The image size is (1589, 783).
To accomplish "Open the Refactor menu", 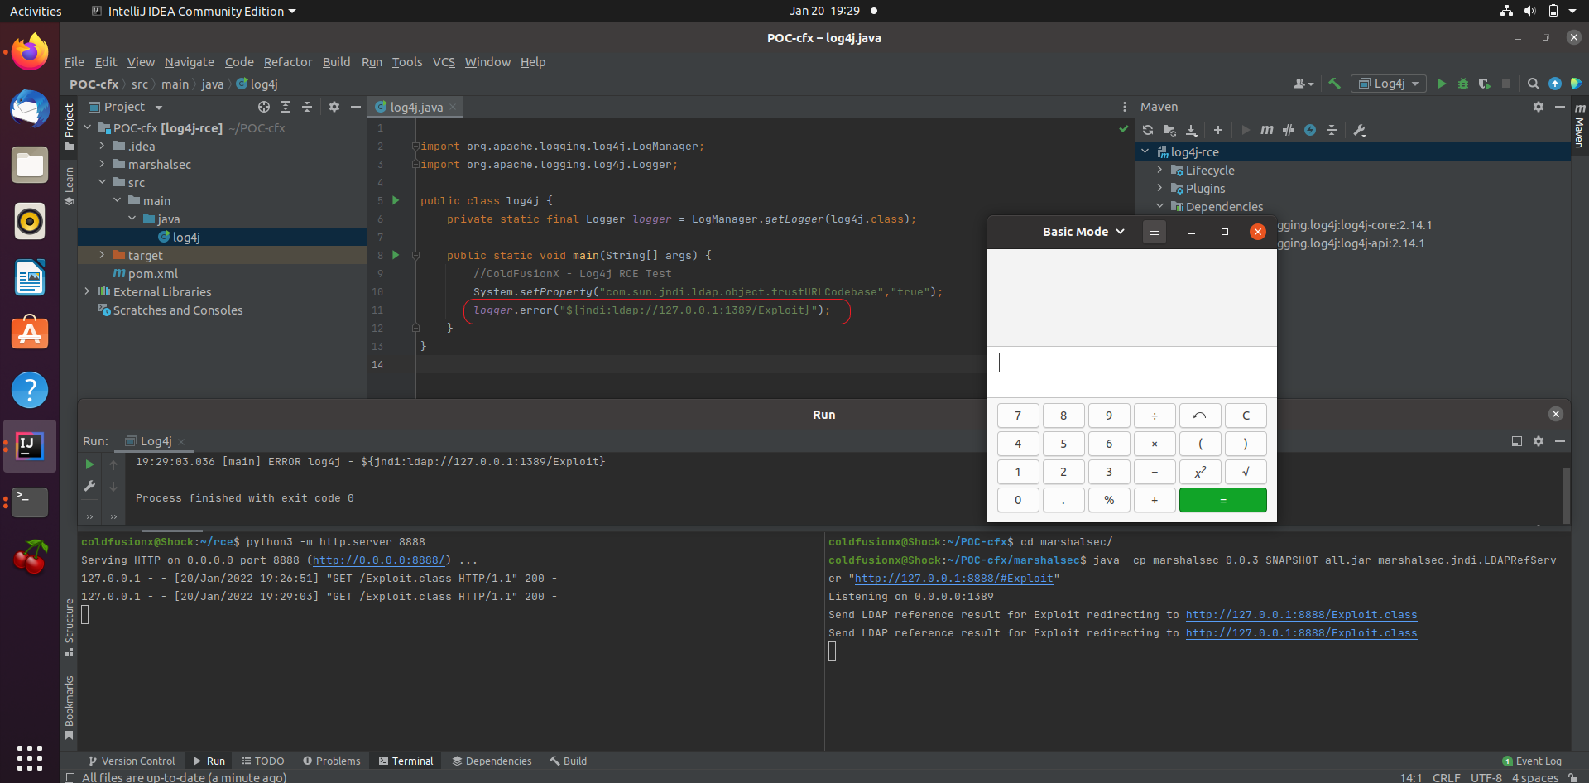I will pyautogui.click(x=288, y=62).
